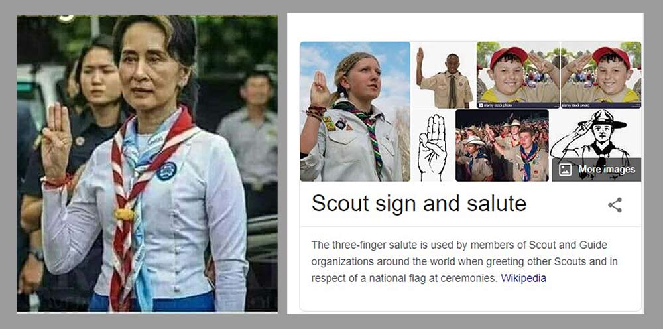
Task: Select the boy in tan uniform thumbnail
Action: 443,75
